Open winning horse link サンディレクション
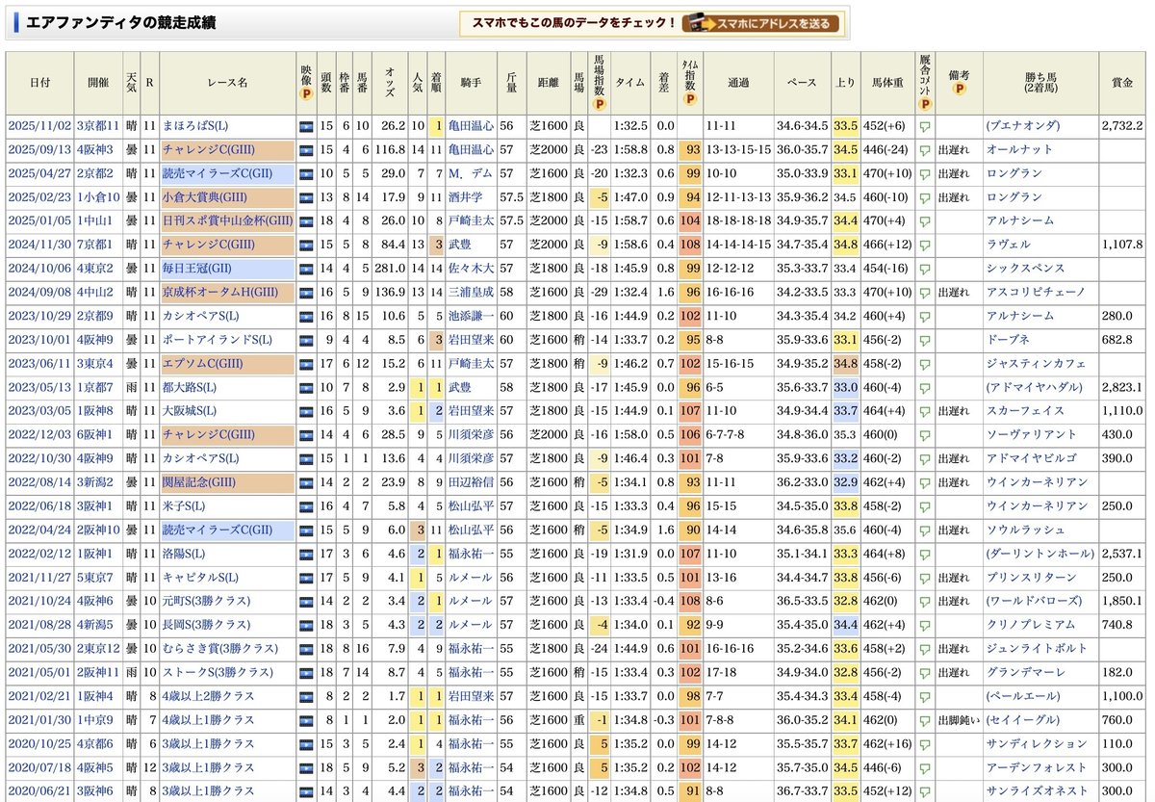Screen dimensions: 1155x802 pyautogui.click(x=1036, y=743)
